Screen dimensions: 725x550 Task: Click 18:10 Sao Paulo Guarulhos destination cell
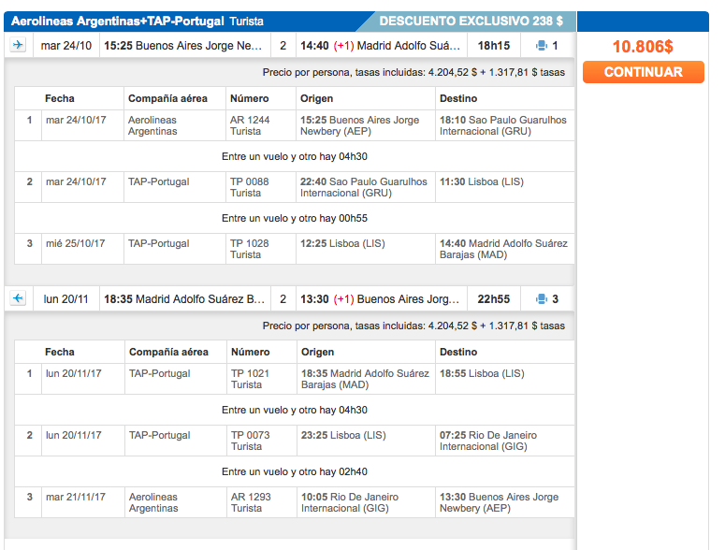(x=504, y=125)
